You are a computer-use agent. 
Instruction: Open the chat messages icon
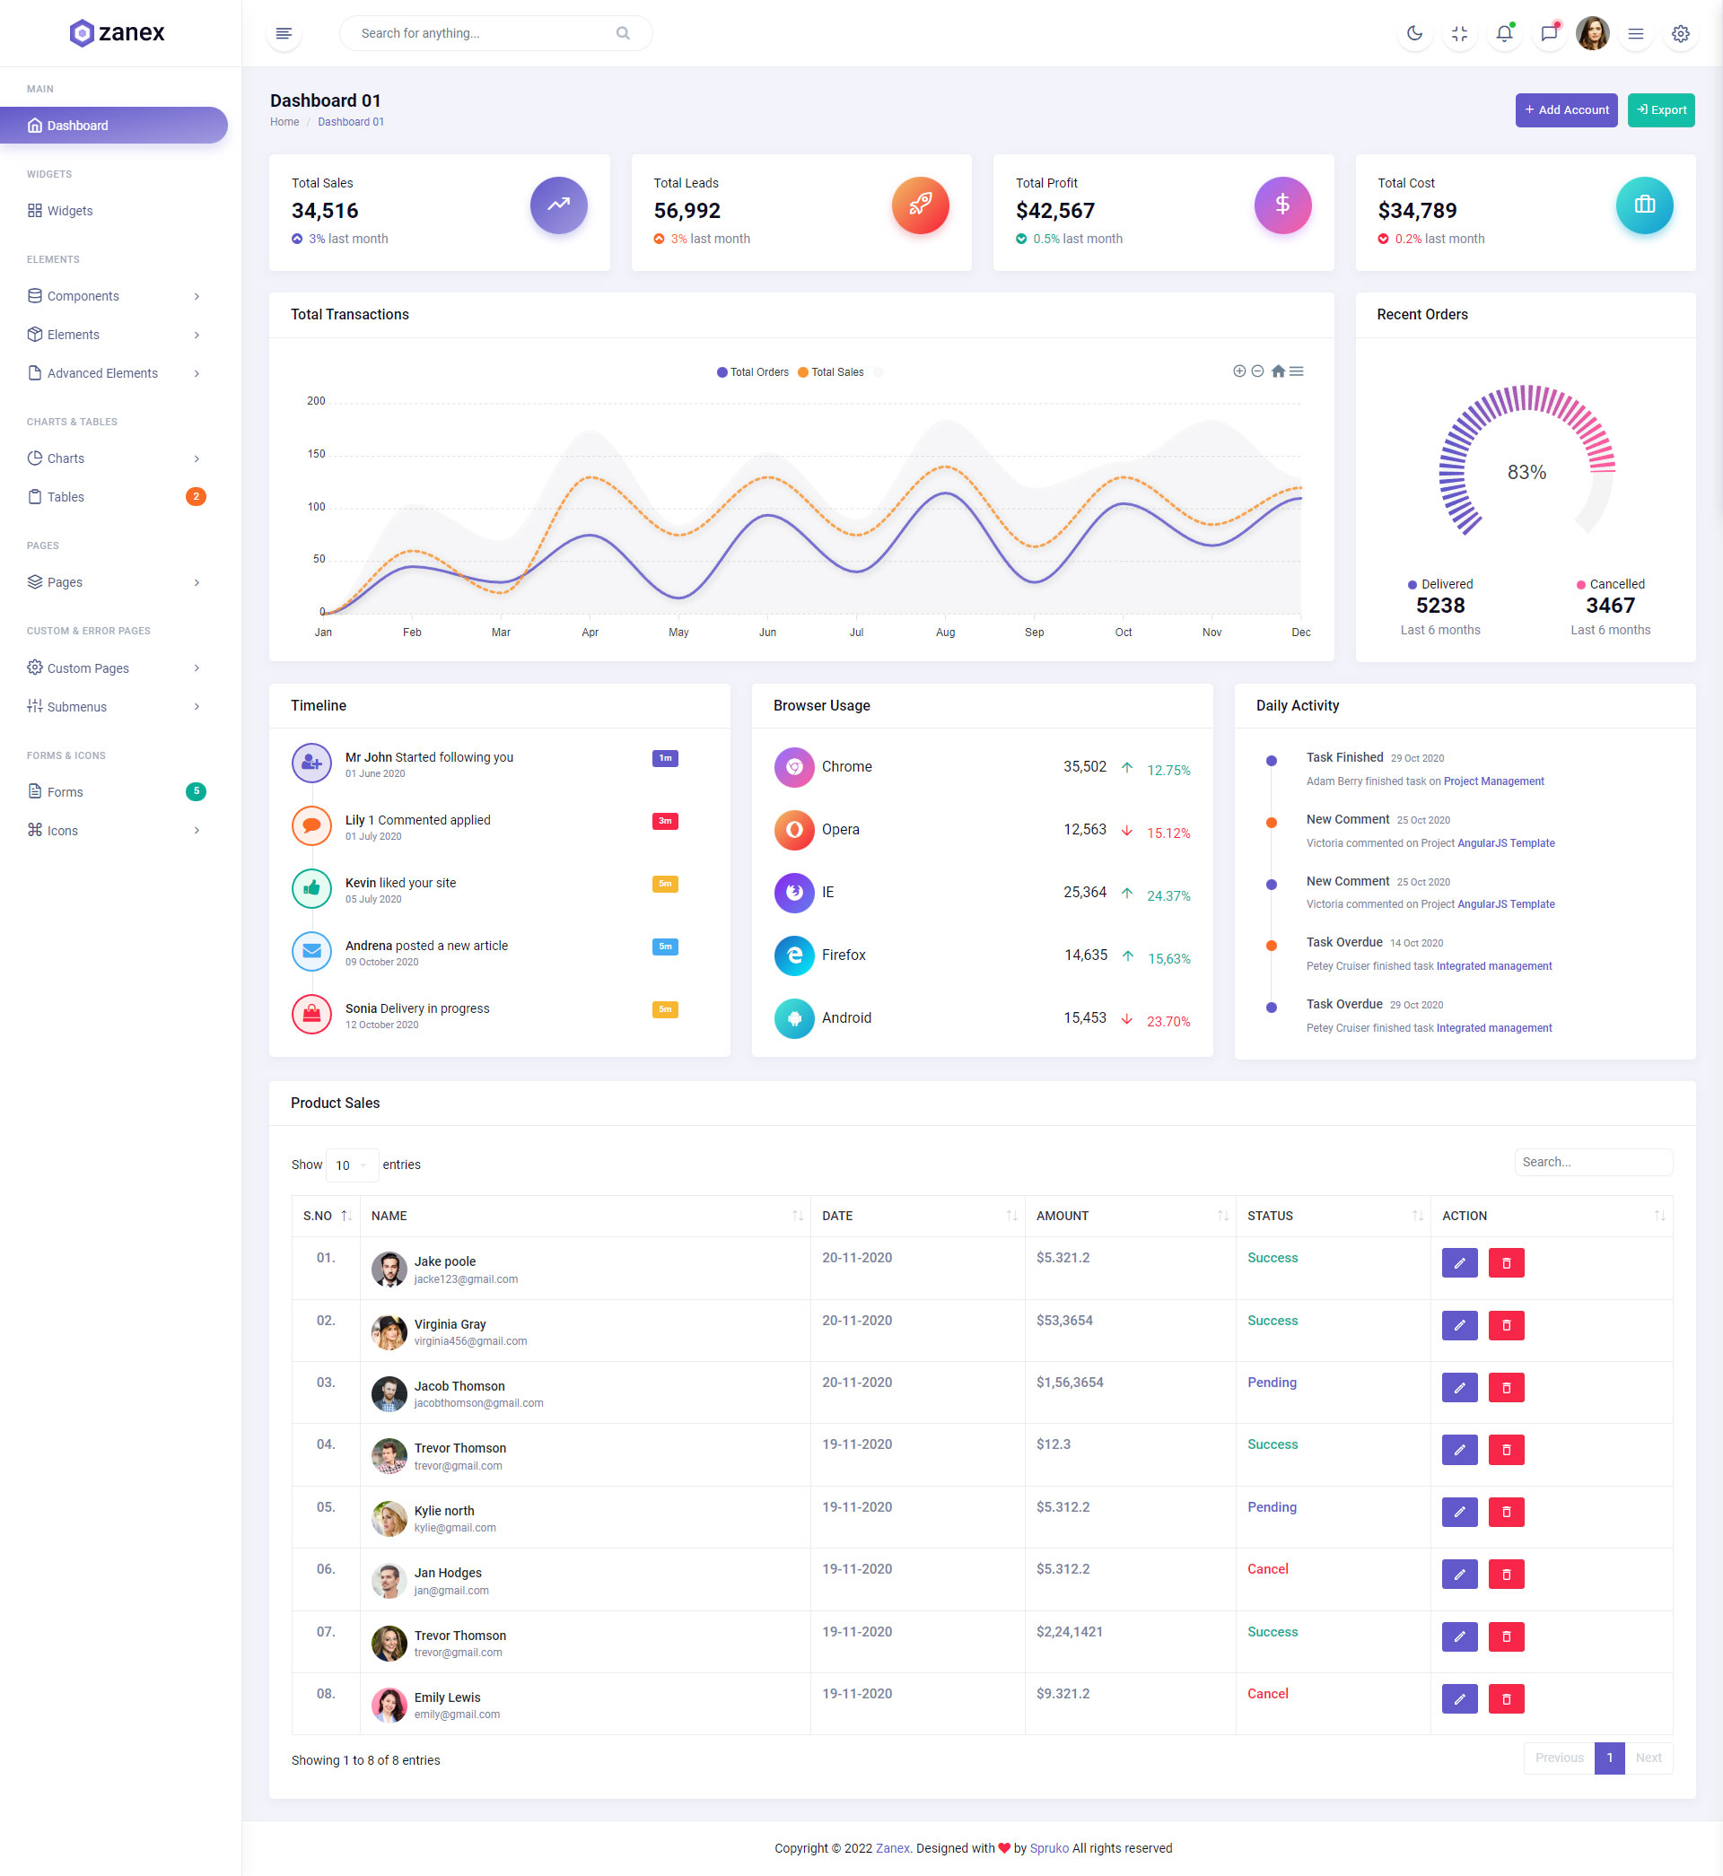click(x=1549, y=33)
